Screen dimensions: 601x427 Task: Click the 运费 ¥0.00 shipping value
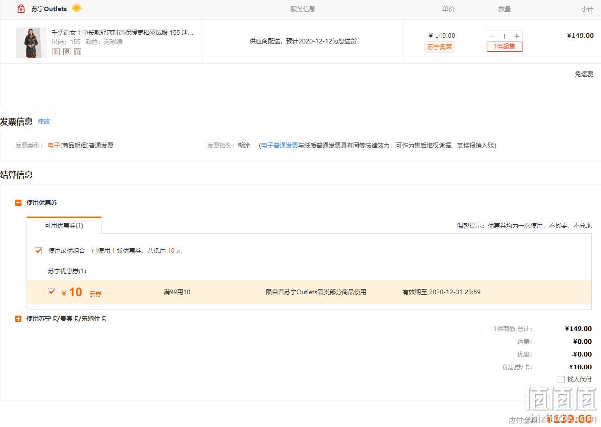(x=582, y=341)
